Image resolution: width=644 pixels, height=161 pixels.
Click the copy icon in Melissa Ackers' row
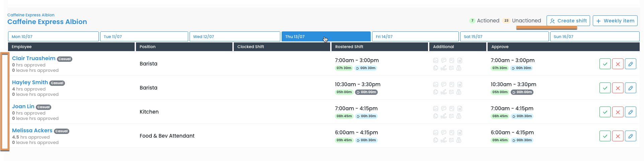coord(435,140)
